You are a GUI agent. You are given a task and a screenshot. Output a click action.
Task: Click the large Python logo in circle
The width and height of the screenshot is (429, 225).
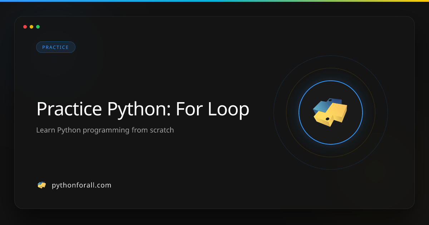click(330, 112)
